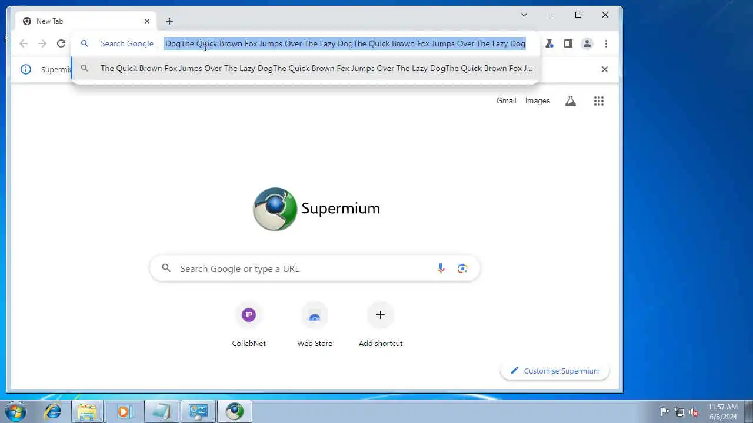Open Windows Explorer folder on taskbar
This screenshot has height=423, width=753.
point(87,411)
